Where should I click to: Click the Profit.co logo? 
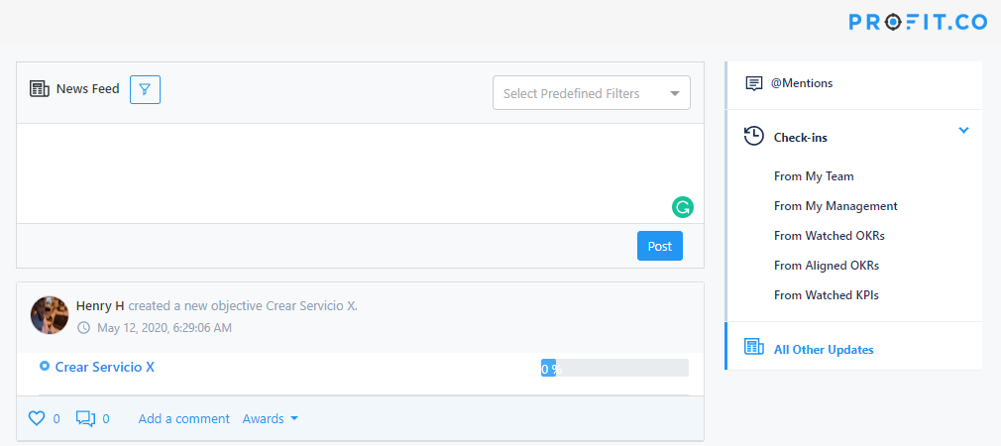(x=918, y=21)
